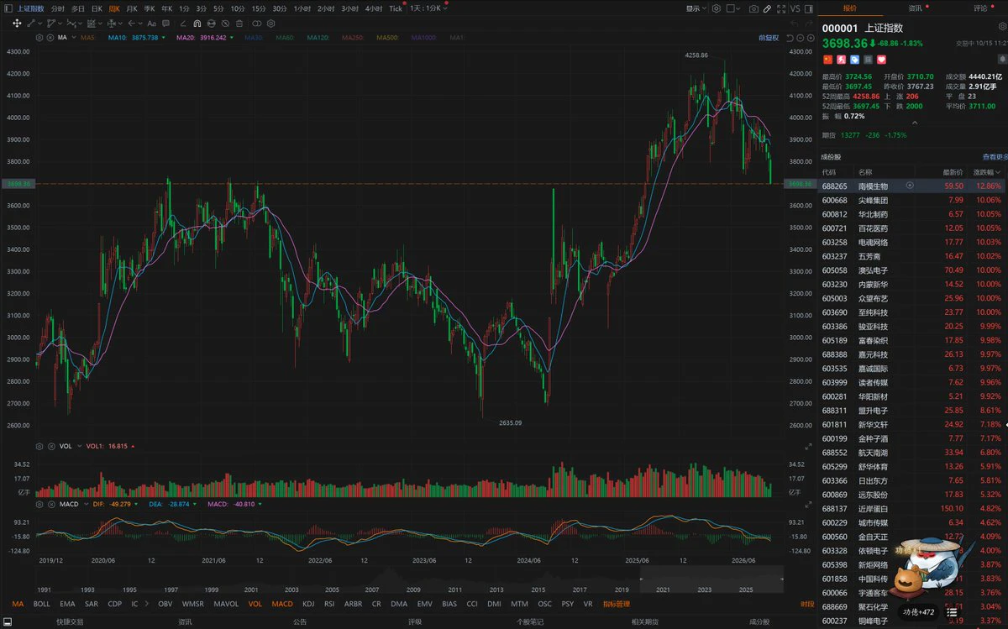Take a chart snapshot with camera icon
This screenshot has height=629, width=1008.
coord(753,8)
